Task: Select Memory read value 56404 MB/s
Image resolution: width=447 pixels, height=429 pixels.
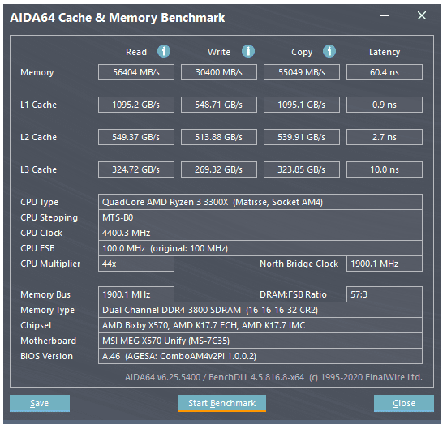Action: point(136,72)
